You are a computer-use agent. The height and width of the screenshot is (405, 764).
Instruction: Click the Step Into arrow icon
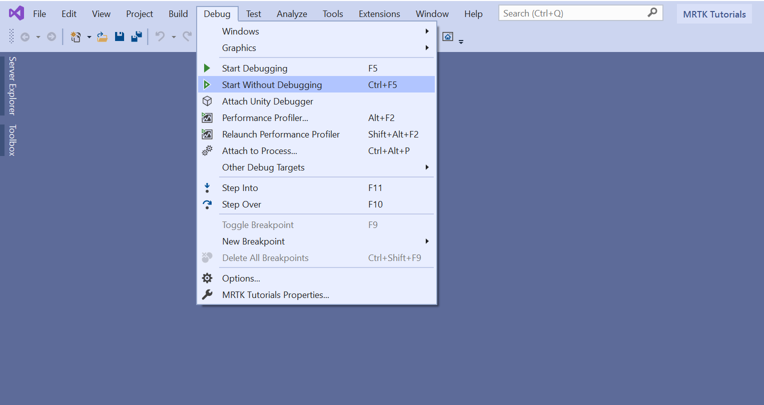click(x=207, y=187)
